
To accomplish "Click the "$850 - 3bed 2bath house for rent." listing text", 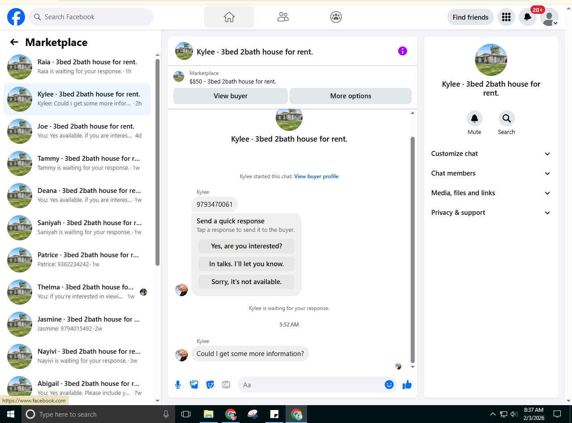I will [x=233, y=82].
